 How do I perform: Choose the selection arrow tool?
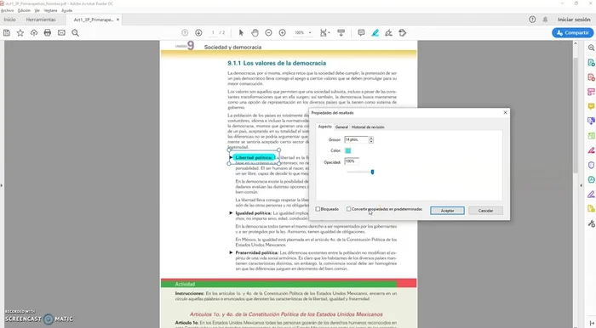pyautogui.click(x=241, y=33)
